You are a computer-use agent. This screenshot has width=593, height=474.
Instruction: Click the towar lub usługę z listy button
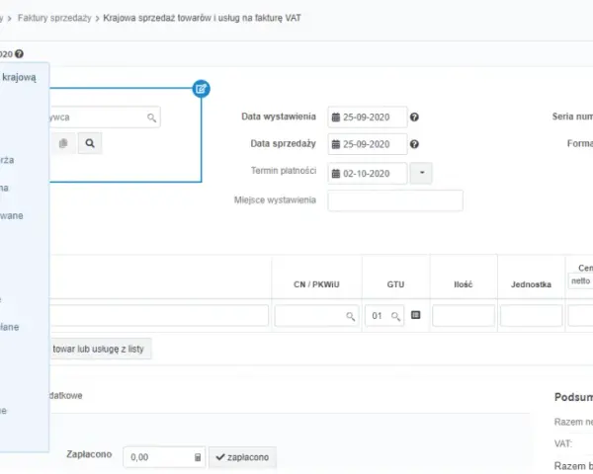[x=100, y=349]
